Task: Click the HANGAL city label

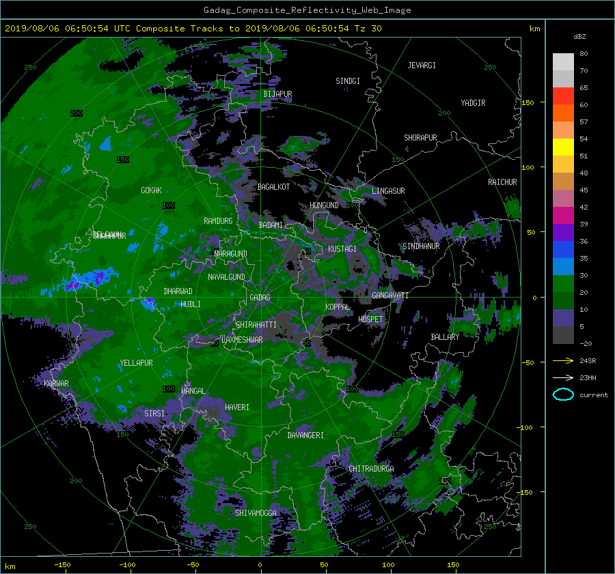Action: tap(193, 391)
